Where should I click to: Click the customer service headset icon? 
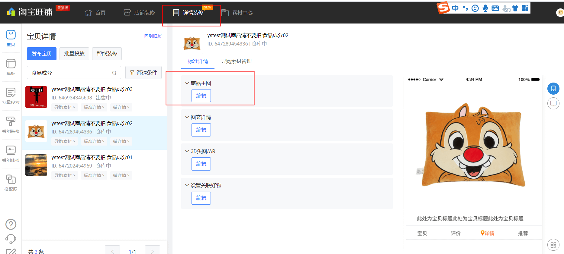point(11,239)
